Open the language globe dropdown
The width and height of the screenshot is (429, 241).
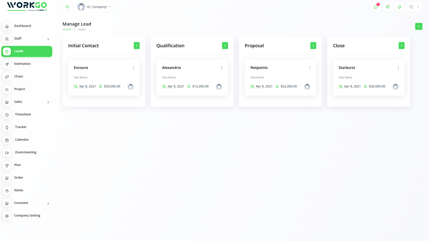tap(414, 7)
